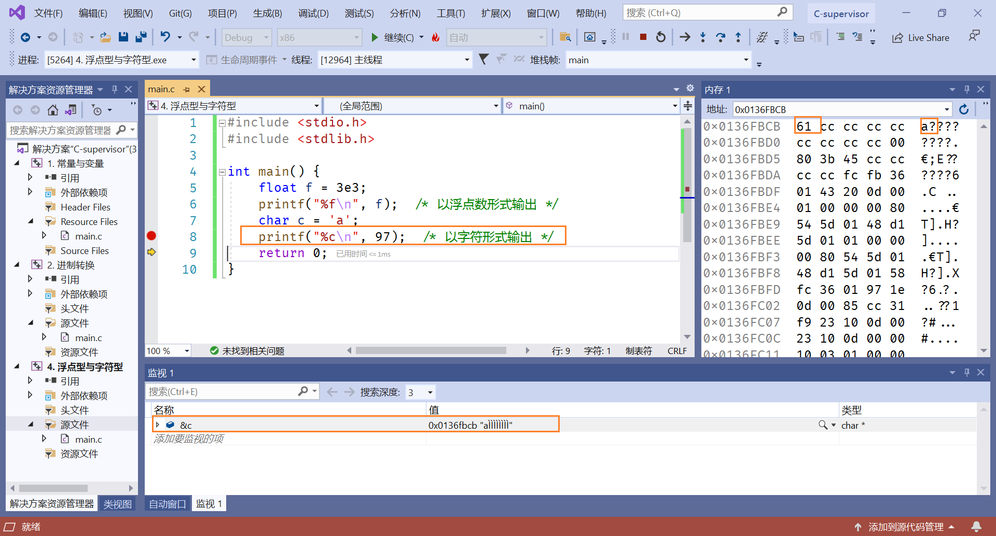The height and width of the screenshot is (536, 996).
Task: Toggle auto-hide pin on Memory 1
Action: click(967, 89)
